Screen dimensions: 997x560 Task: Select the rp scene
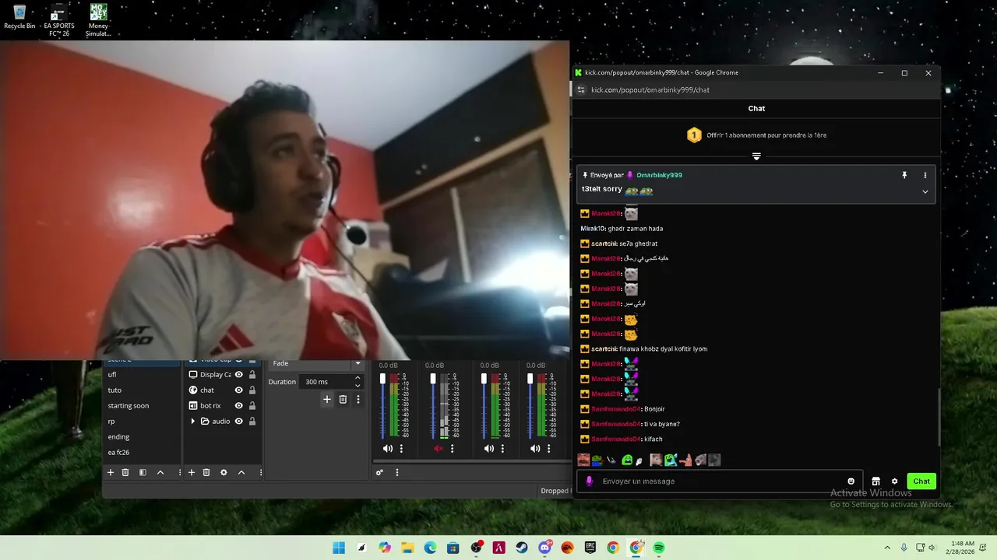tap(143, 421)
